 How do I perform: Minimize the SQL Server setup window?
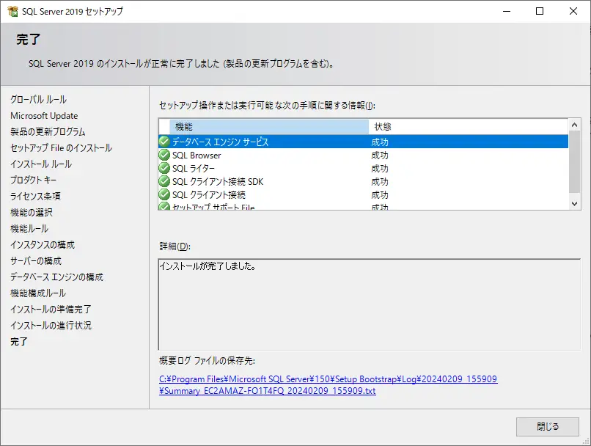[x=507, y=11]
